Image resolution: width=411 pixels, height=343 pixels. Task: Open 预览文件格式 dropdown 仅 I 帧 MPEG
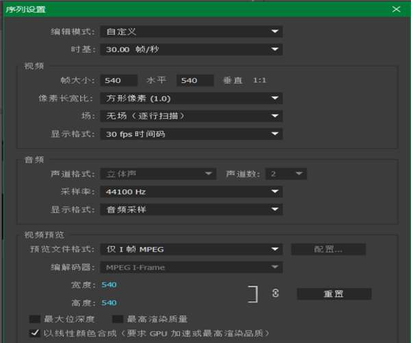(191, 249)
